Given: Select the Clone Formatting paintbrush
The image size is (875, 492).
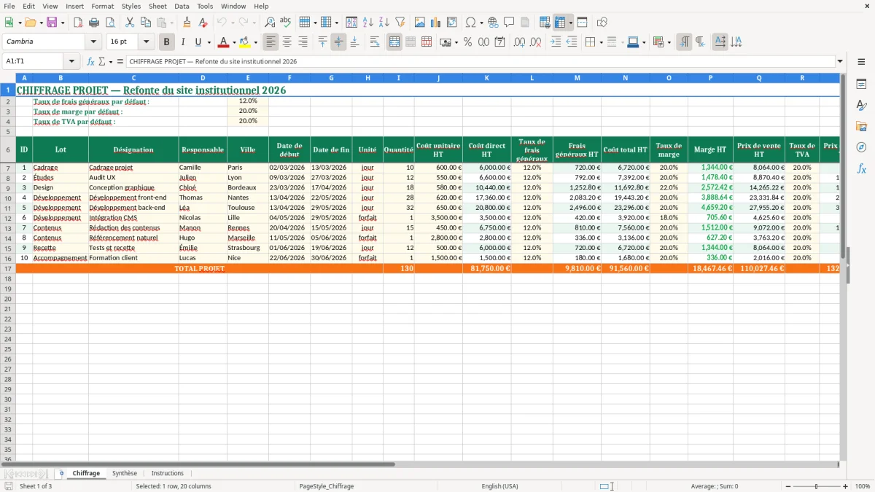Looking at the screenshot, I should pos(187,23).
